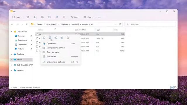Select Compress to ZIP file

60,48
